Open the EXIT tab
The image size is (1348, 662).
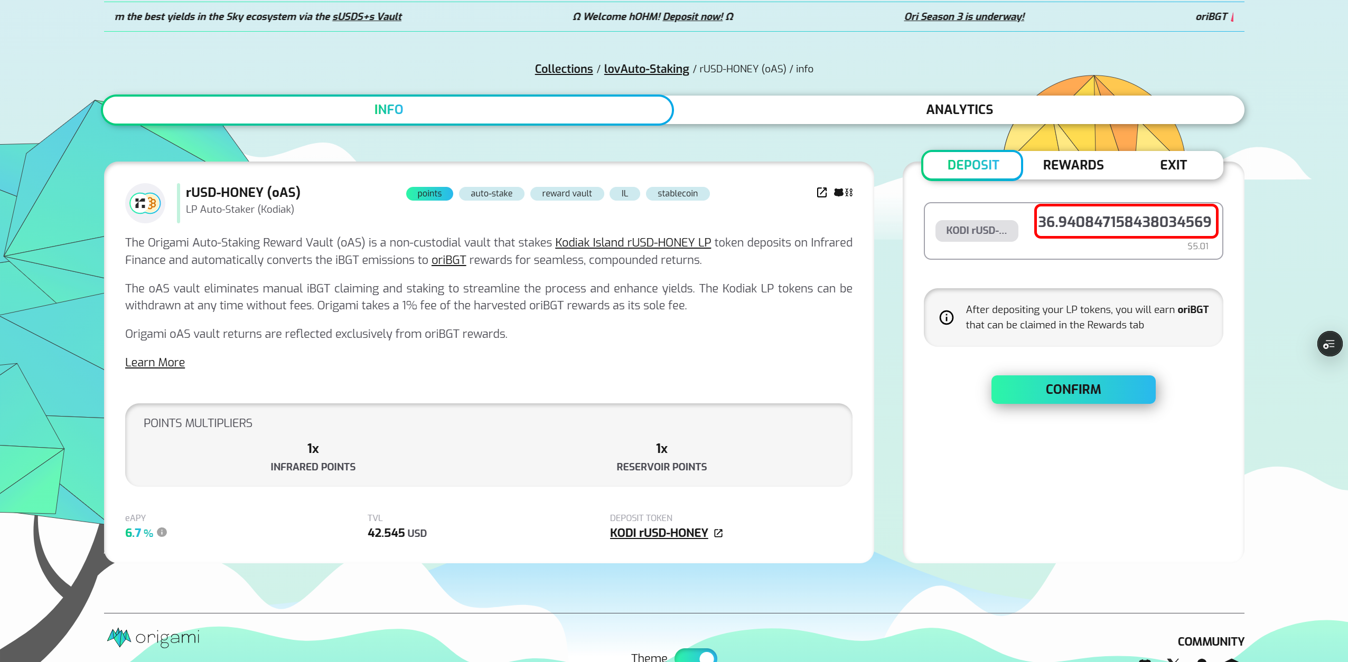click(1173, 165)
